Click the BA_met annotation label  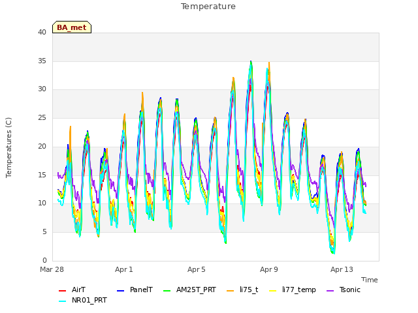pyautogui.click(x=72, y=27)
